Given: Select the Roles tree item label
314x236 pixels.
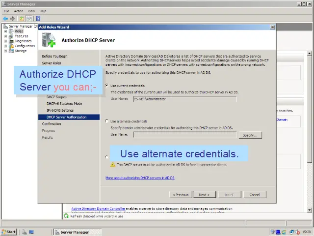Looking at the screenshot, I should (x=19, y=31).
